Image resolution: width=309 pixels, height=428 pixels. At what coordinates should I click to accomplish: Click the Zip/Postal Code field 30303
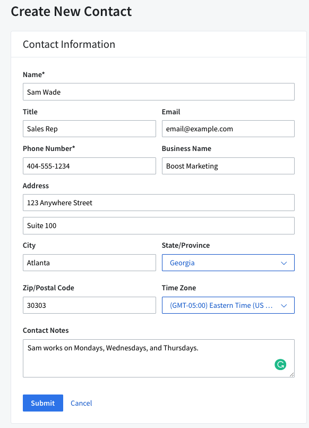89,305
